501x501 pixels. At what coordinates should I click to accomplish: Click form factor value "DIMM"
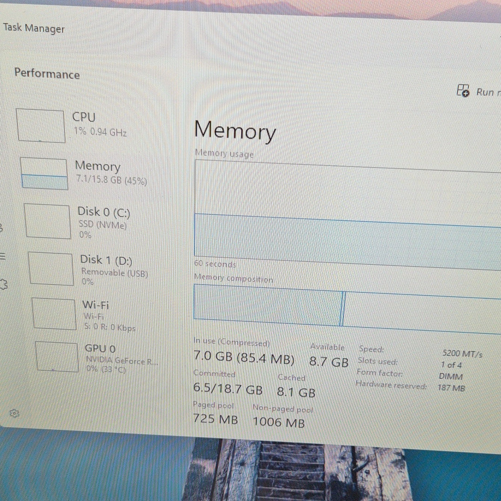coord(451,376)
